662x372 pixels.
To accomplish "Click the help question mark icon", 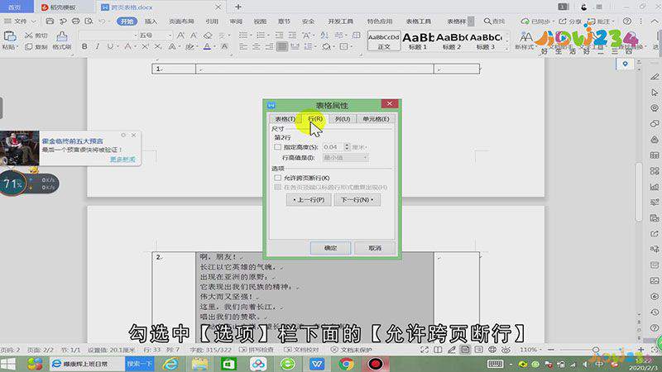I will coord(627,21).
